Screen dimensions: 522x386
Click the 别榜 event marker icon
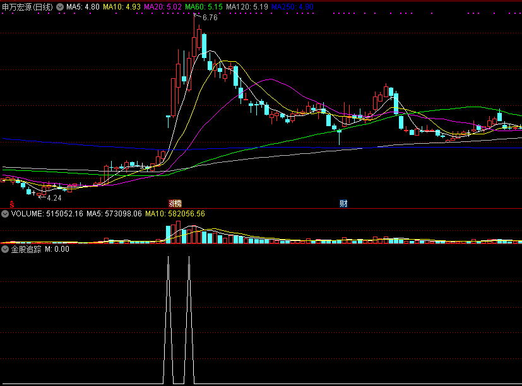175,203
